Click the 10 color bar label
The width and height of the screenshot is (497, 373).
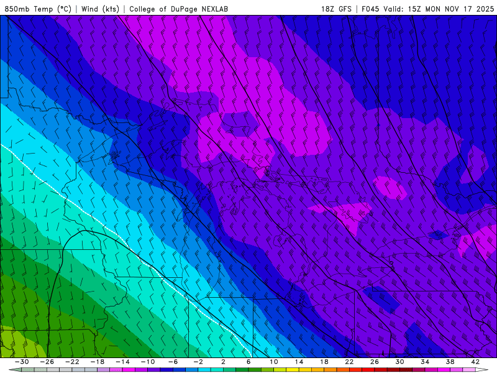tap(273, 362)
